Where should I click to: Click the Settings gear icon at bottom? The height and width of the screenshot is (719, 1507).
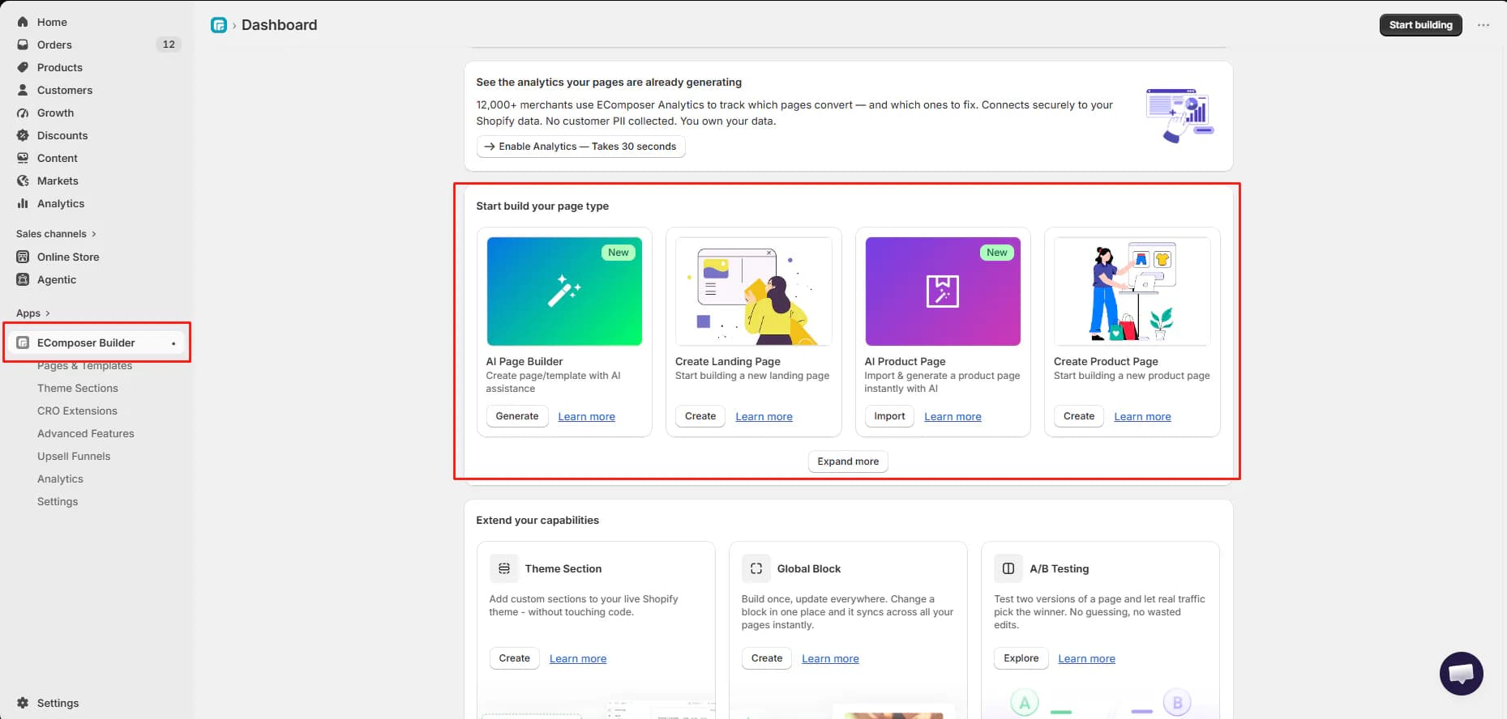pos(23,703)
